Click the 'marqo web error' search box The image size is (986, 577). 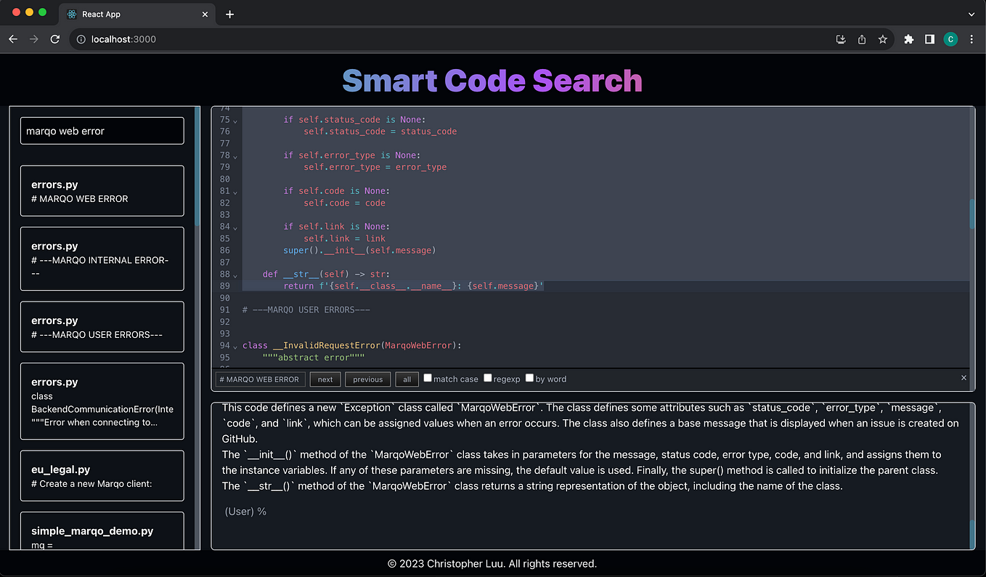click(x=102, y=131)
